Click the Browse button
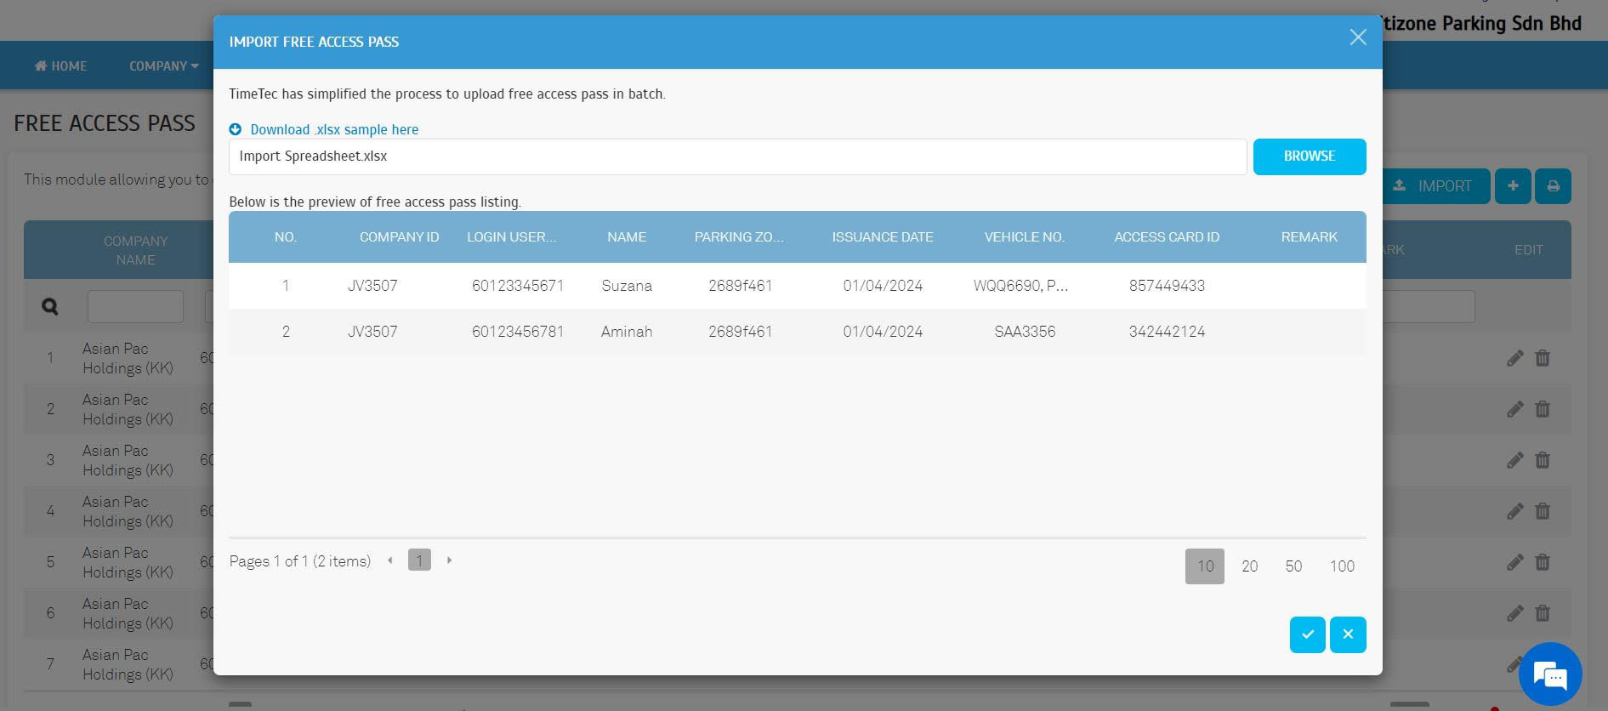 (x=1309, y=156)
